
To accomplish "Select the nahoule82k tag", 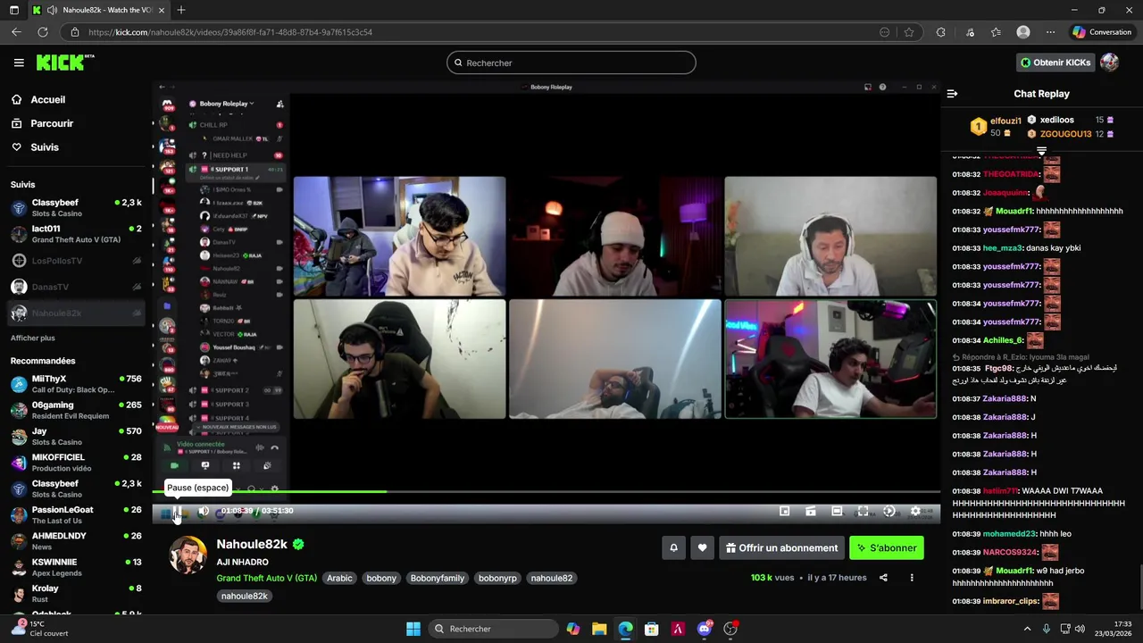I will click(x=245, y=596).
